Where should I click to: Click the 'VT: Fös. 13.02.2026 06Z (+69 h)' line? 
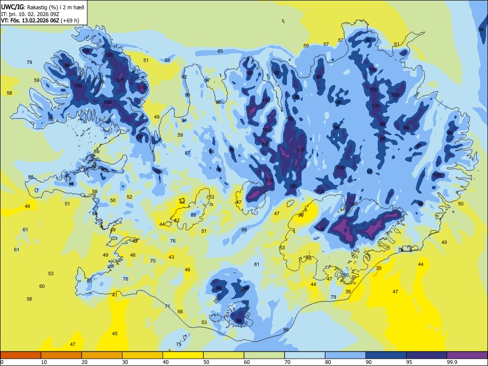[40, 20]
